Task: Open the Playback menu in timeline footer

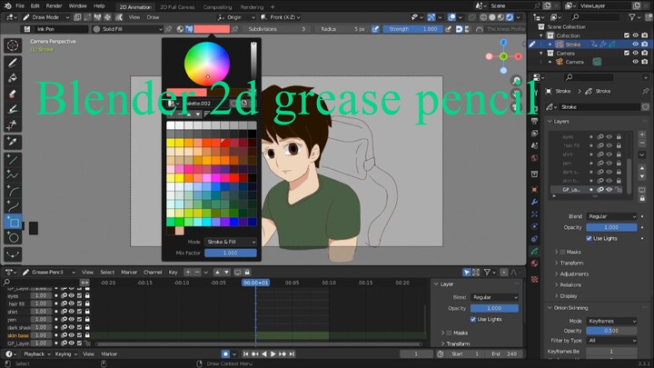Action: pos(36,353)
